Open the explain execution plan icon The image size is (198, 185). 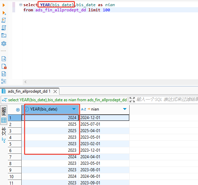click(x=4, y=28)
